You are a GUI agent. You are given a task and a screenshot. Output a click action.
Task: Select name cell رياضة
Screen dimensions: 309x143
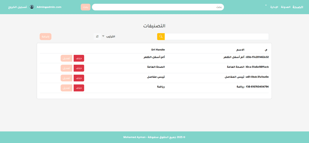[x=241, y=87]
